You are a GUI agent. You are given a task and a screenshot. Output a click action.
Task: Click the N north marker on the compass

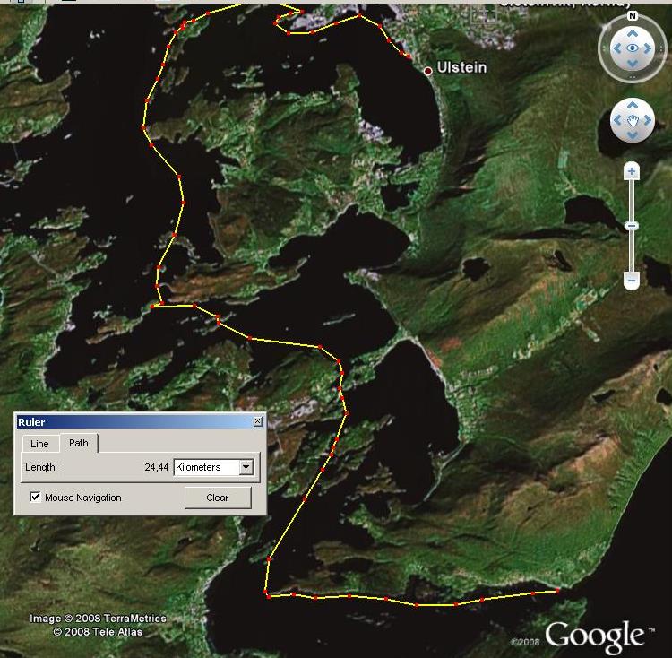tap(633, 15)
